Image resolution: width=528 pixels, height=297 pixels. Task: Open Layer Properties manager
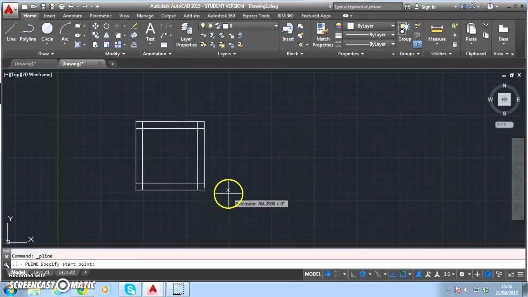point(186,35)
